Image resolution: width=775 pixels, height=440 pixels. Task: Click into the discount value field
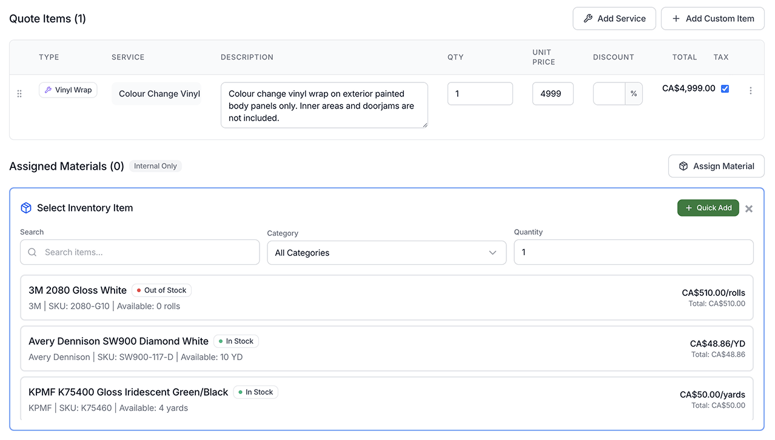tap(609, 93)
